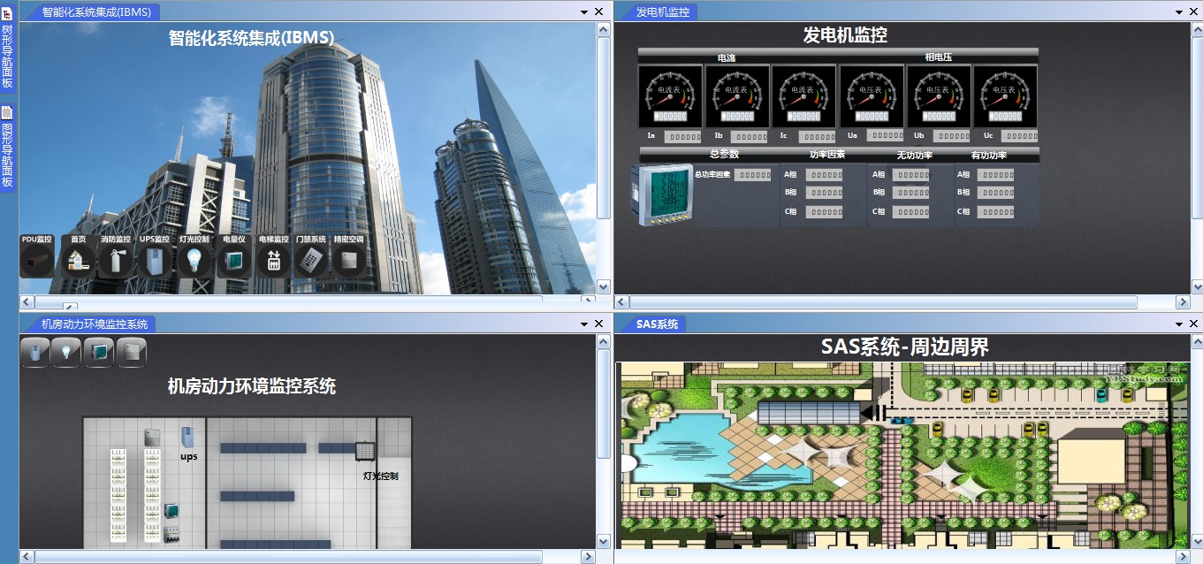Open dropdown arrow of 智能化系统集成(IBMS) panel

pos(584,12)
